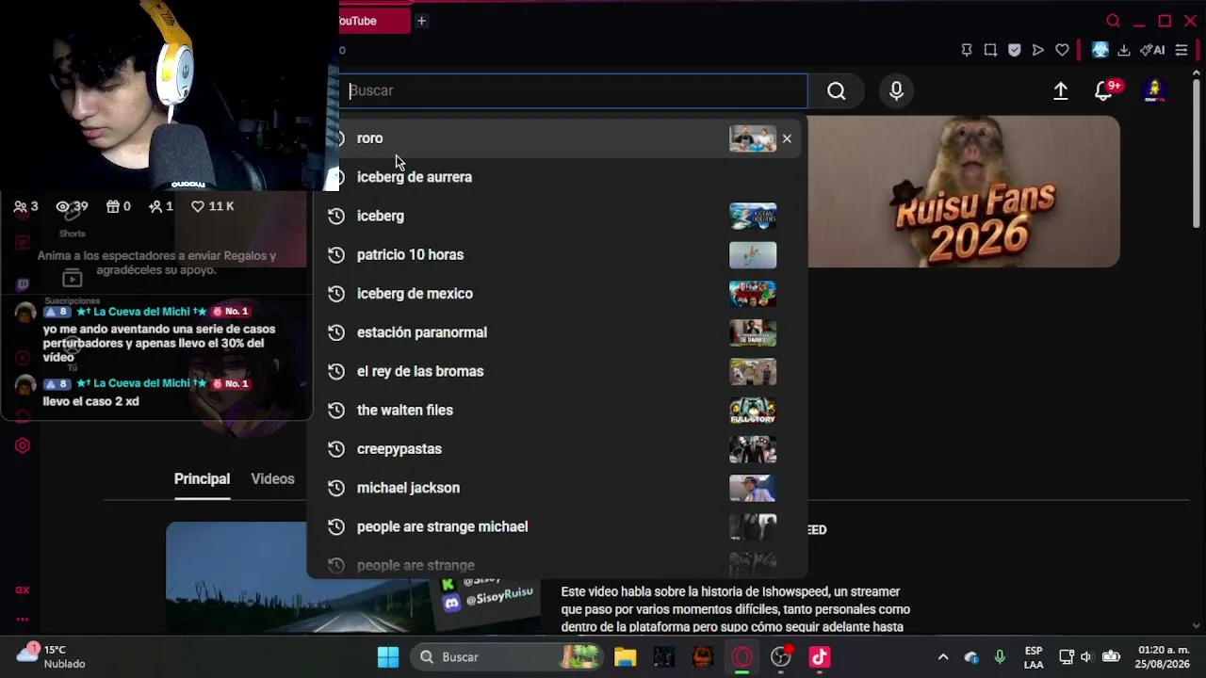
Task: Open the Windows Start menu
Action: [388, 657]
